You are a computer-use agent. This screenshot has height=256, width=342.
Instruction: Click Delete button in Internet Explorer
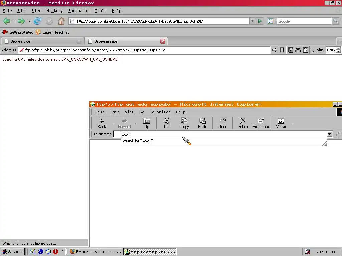tap(243, 123)
